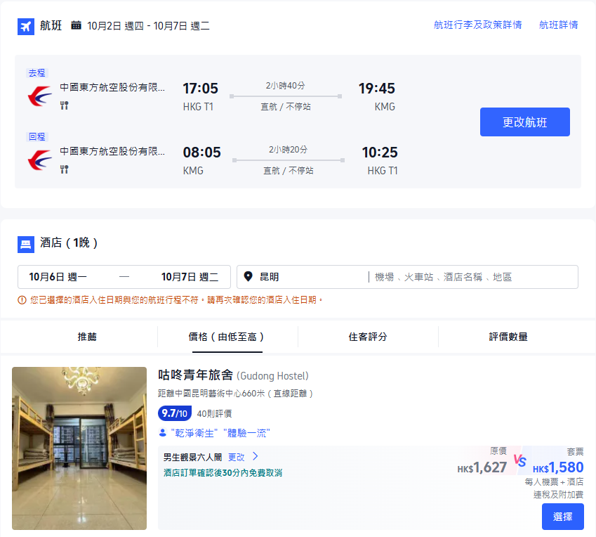Click the meal icon on outbound flight

tap(65, 105)
